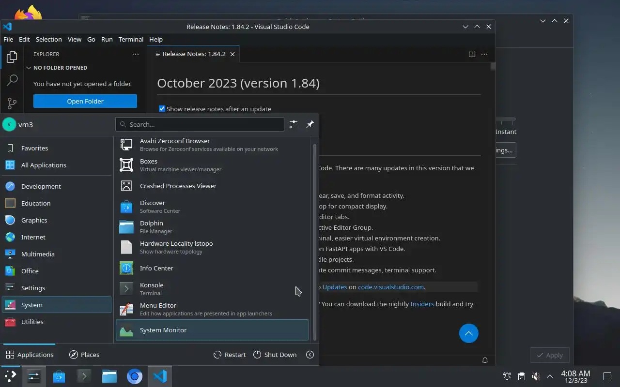This screenshot has width=620, height=387.
Task: Select the Graphics category
Action: pyautogui.click(x=57, y=220)
